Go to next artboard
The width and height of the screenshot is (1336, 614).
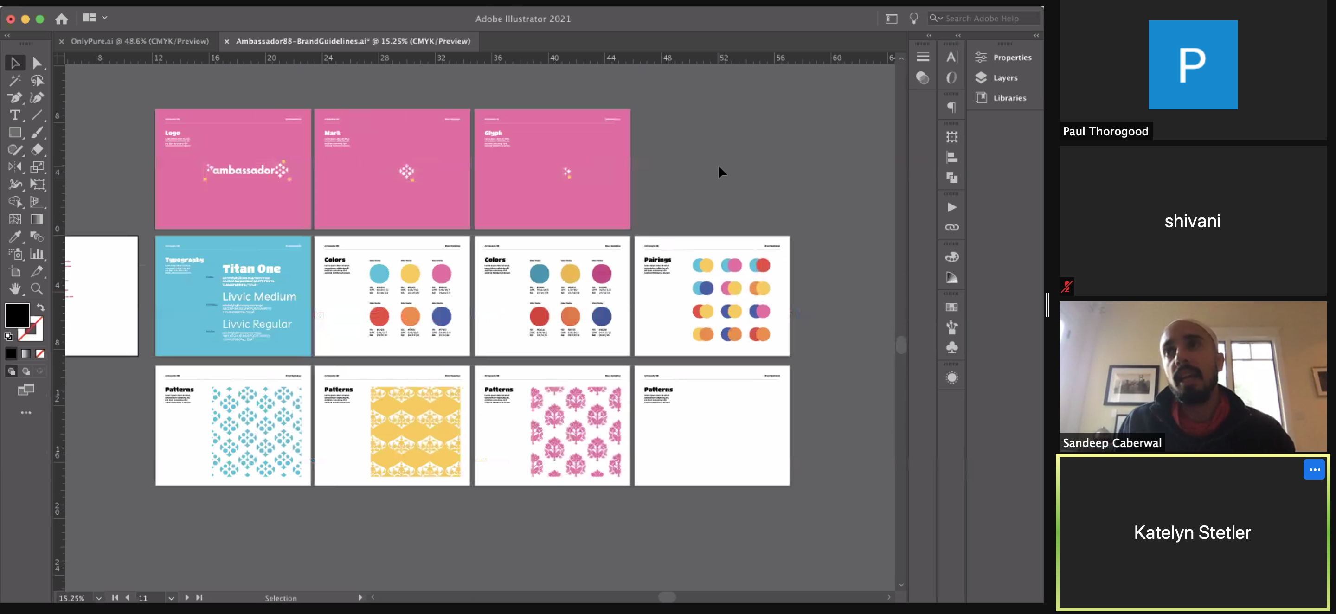186,597
